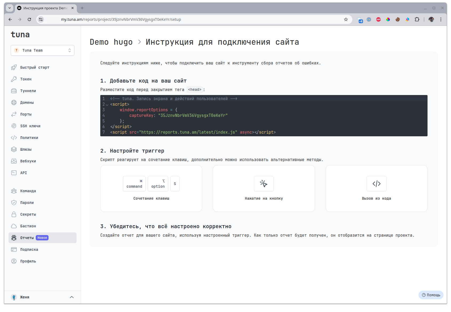This screenshot has width=451, height=312.
Task: Open the Шлюзы layers icon
Action: click(14, 149)
